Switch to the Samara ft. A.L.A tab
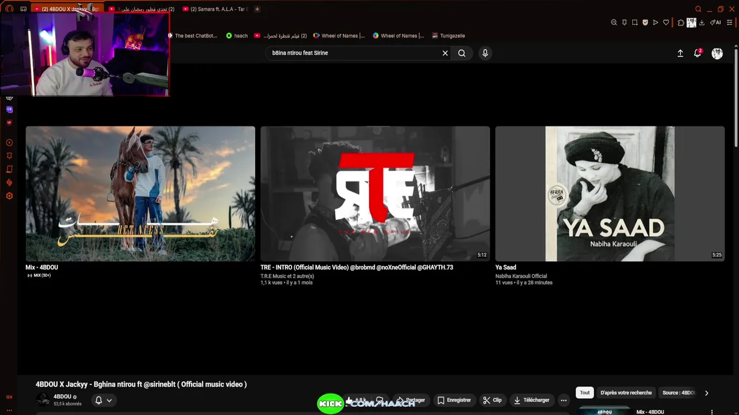739x415 pixels. [215, 9]
